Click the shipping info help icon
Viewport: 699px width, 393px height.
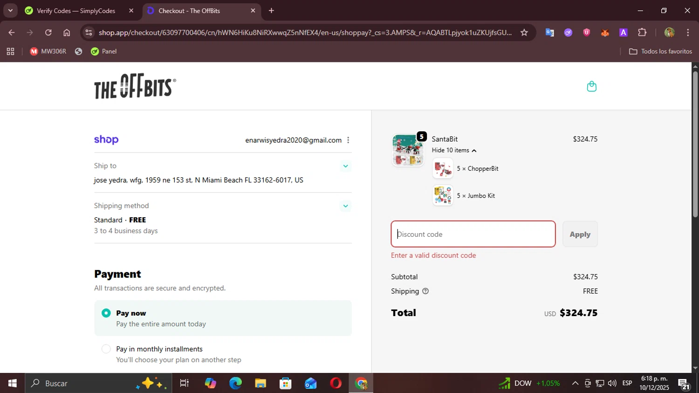pyautogui.click(x=425, y=291)
